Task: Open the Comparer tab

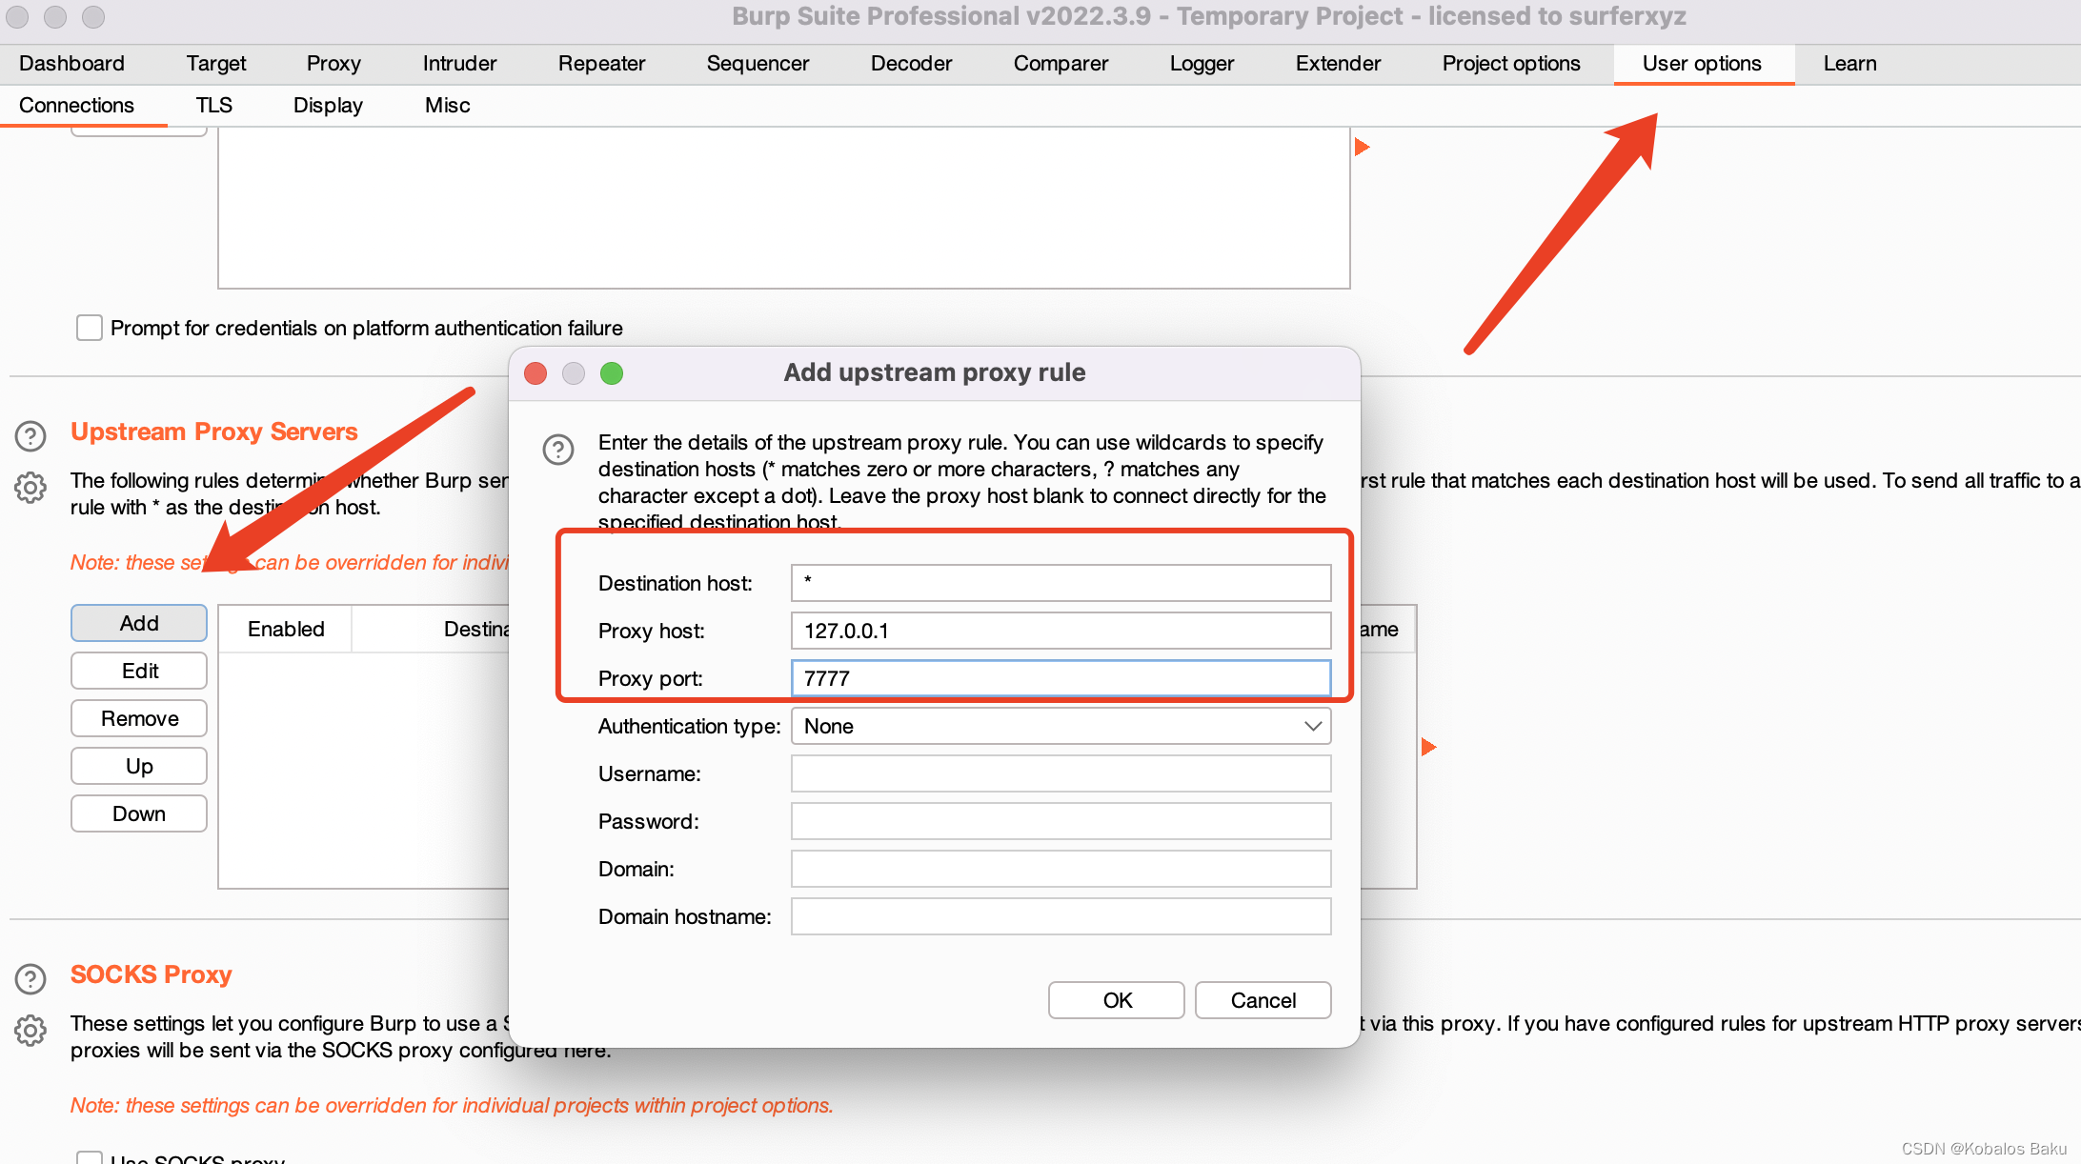Action: pos(1061,64)
